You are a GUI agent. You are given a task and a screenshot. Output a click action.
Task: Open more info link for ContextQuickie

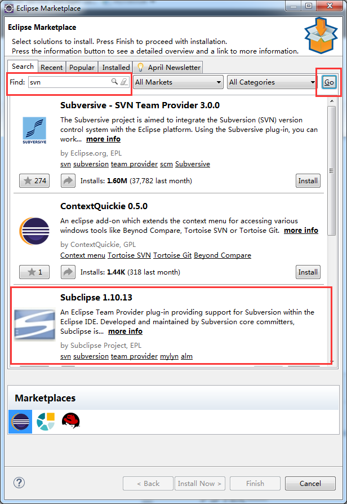click(x=301, y=230)
